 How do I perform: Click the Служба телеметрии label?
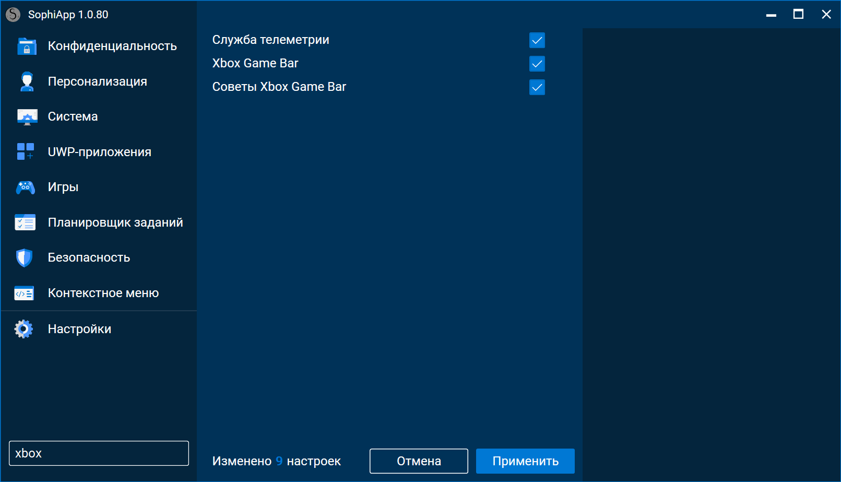pos(271,40)
